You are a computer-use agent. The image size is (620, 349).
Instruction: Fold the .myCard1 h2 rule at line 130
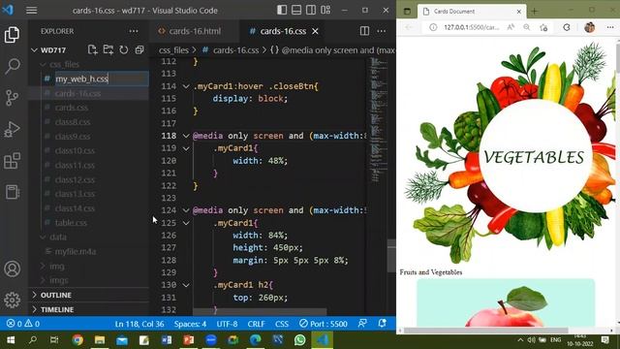coord(186,285)
